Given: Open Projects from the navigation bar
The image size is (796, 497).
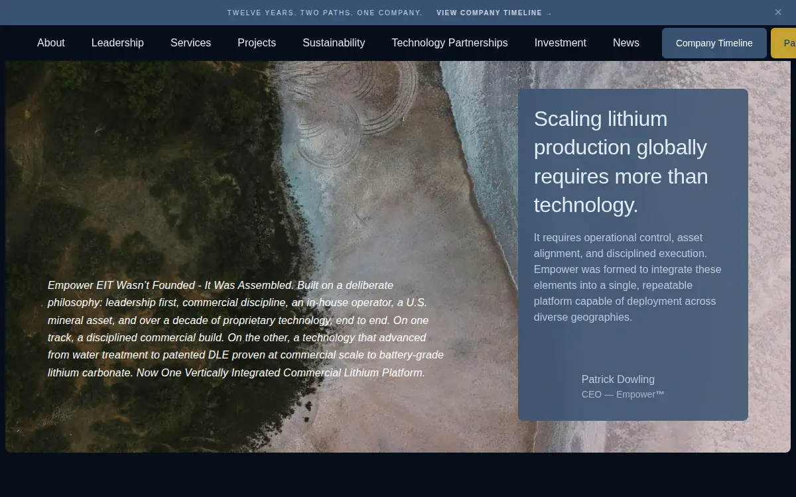Looking at the screenshot, I should (257, 42).
